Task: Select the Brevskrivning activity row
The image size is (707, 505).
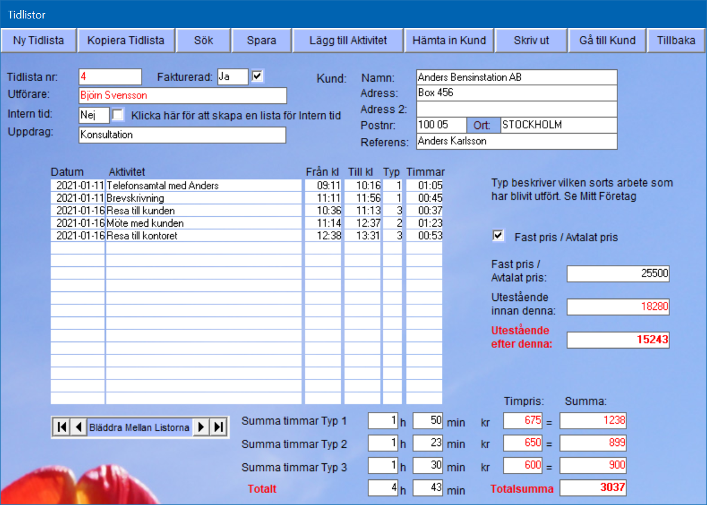Action: 203,198
